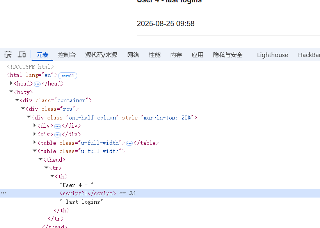Expand the second collapsed div node

coord(35,134)
